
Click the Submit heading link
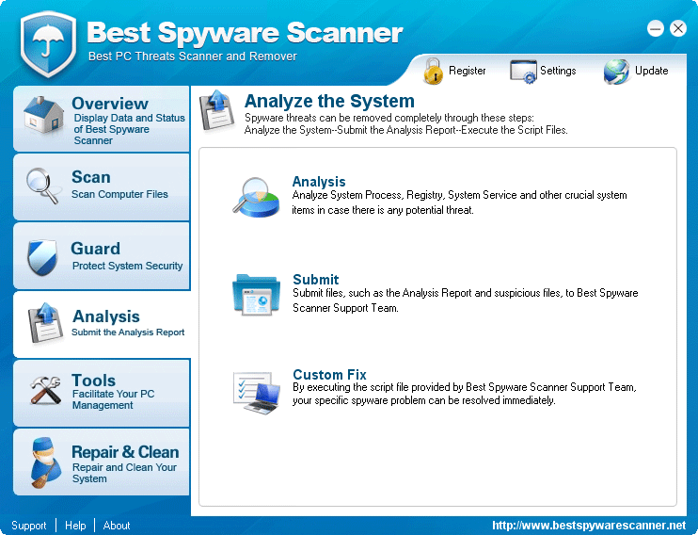pos(316,279)
